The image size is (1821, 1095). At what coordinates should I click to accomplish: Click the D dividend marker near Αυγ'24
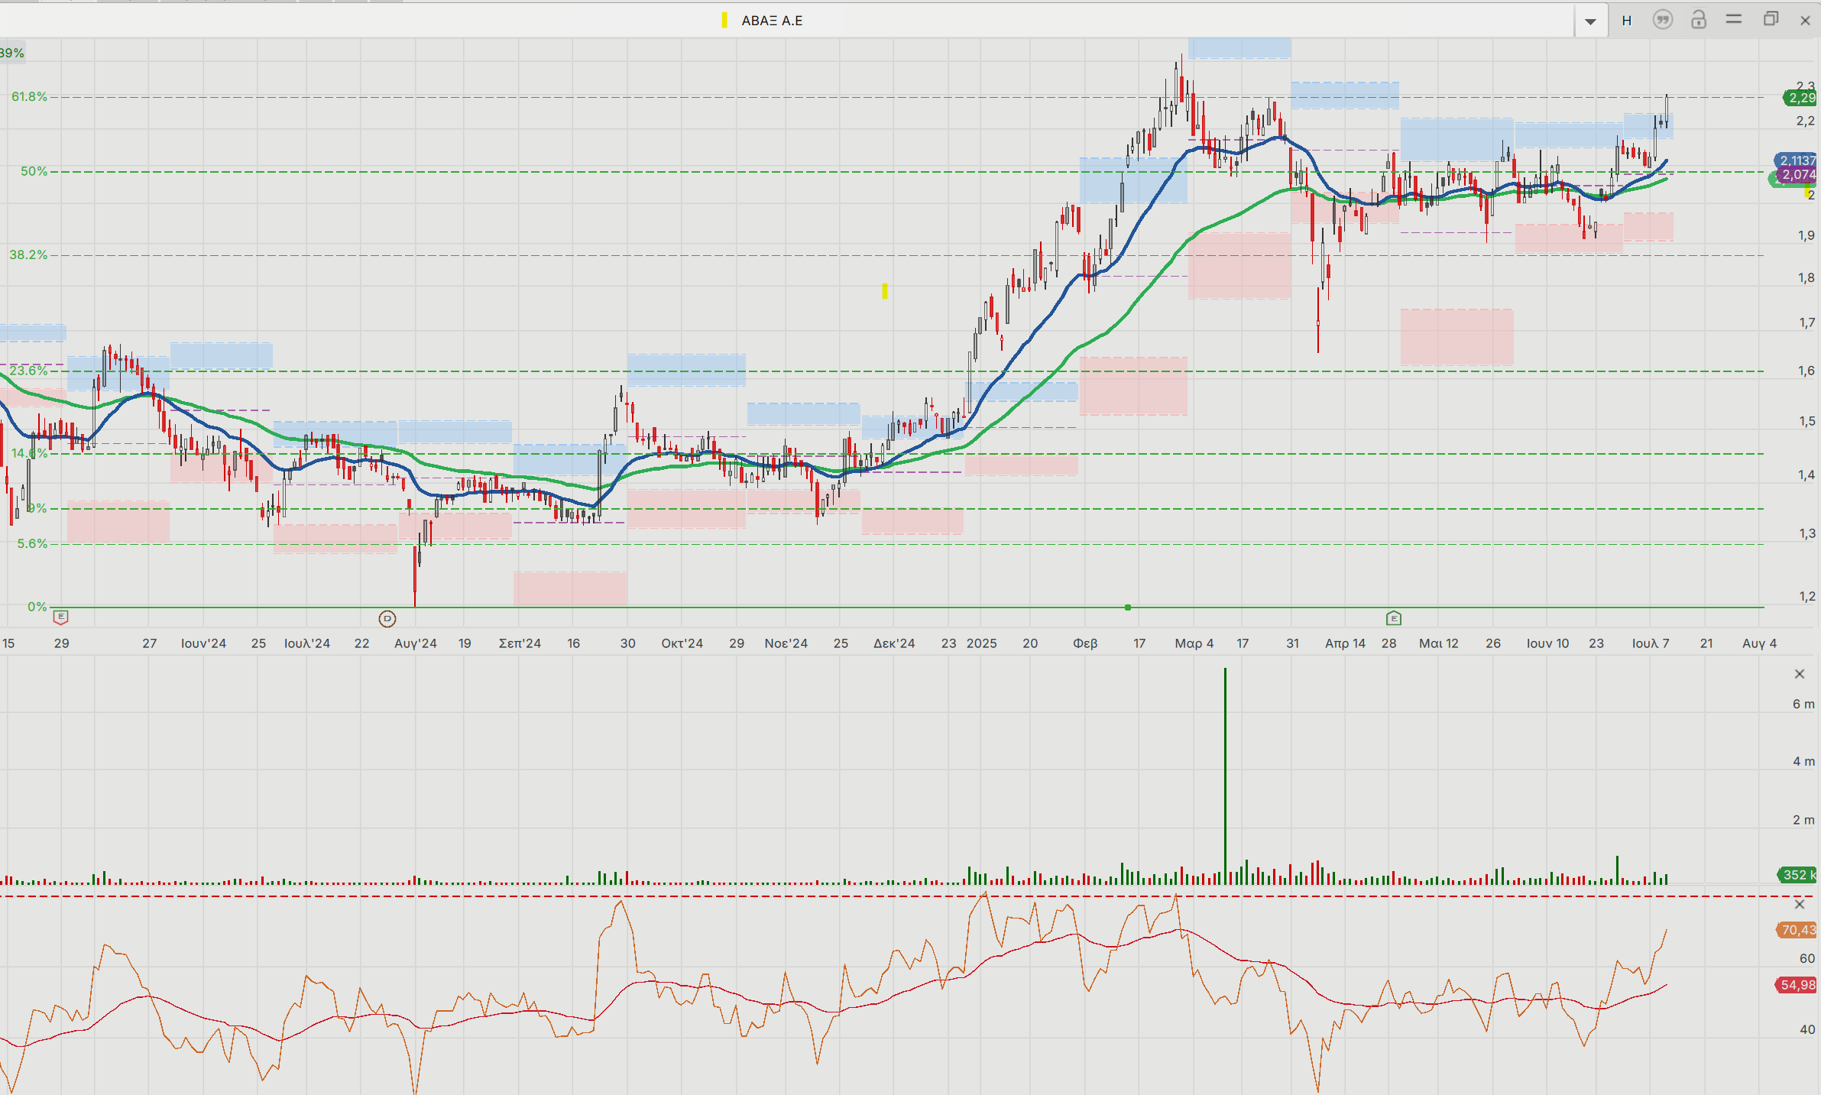(x=387, y=618)
